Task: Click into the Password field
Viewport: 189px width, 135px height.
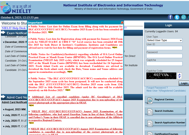Action: [164, 56]
